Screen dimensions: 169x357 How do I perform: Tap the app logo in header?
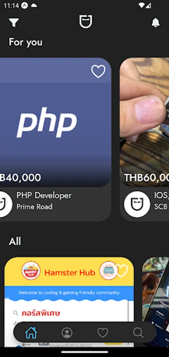pyautogui.click(x=85, y=22)
